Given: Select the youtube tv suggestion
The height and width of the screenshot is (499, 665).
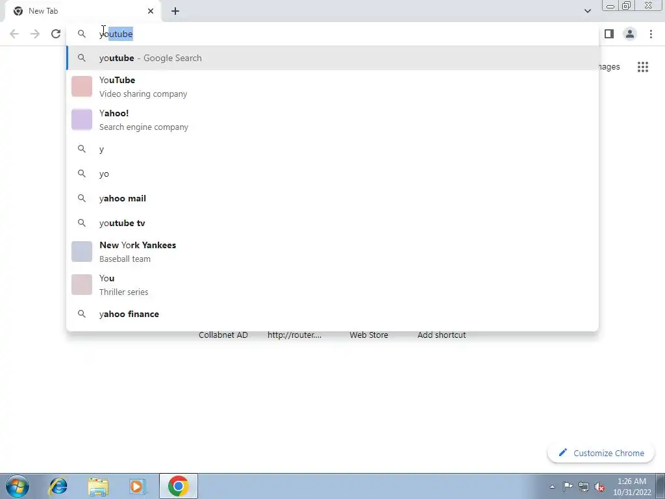Looking at the screenshot, I should (332, 223).
